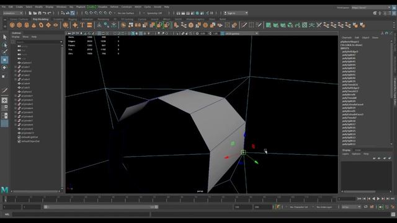Toggle Snap to Grids magnet icon
The image size is (397, 223).
(x=87, y=13)
